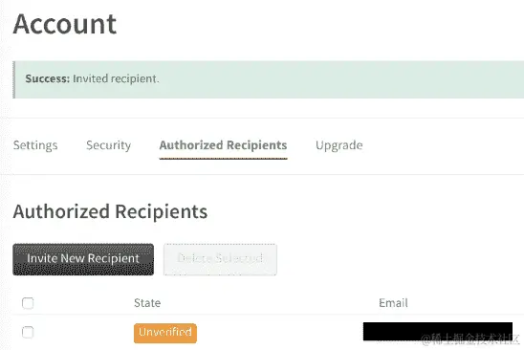Click the gray left edge of success banner
Viewport: 524px width, 350px height.
(x=13, y=79)
